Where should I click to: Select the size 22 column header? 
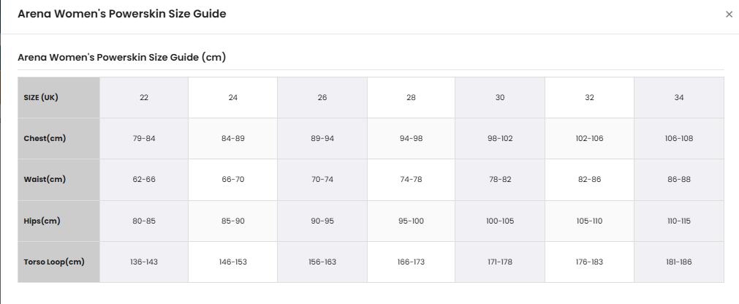144,98
